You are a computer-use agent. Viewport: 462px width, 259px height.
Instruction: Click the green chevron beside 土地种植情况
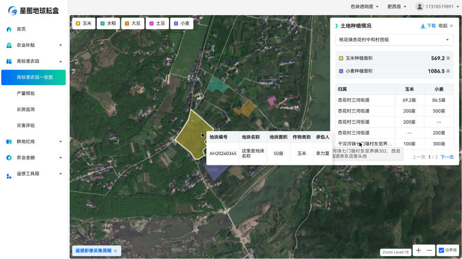336,26
